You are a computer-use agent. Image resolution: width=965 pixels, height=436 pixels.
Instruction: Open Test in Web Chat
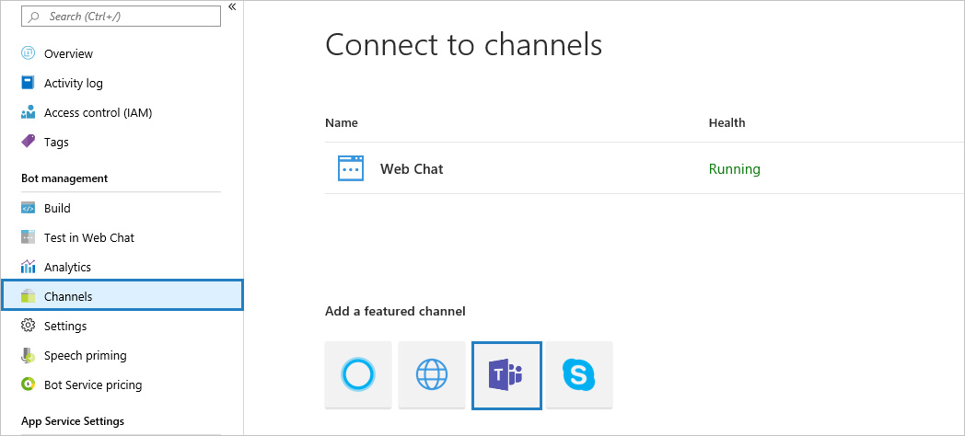point(88,237)
